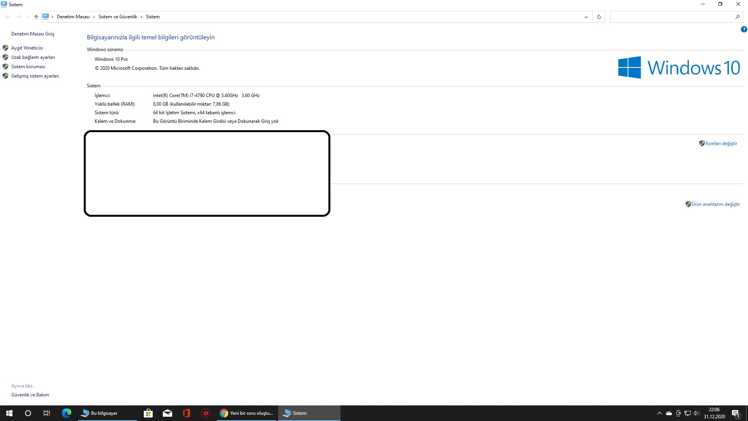Switch to Bu bilgisayar taskbar window
This screenshot has width=748, height=421.
pos(107,413)
